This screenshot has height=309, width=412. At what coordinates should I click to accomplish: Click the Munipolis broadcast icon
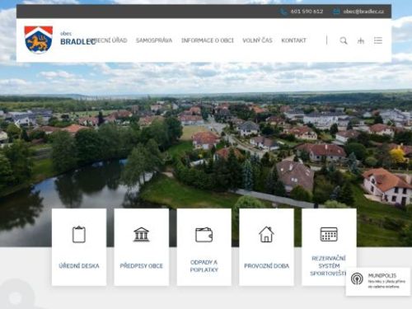point(357,279)
